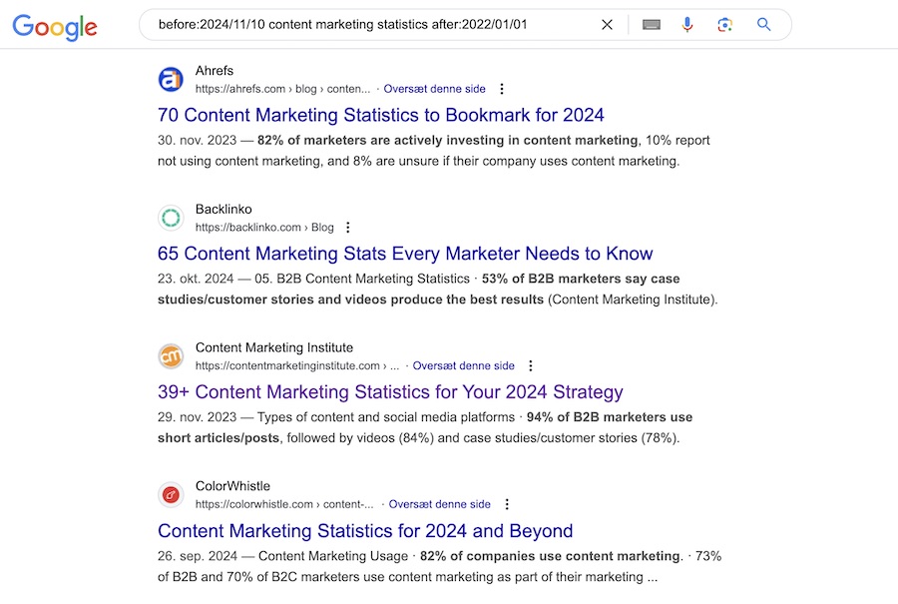Screen dimensions: 898x604
Task: Open the 39+ Content Marketing Statistics result
Action: [x=389, y=391]
